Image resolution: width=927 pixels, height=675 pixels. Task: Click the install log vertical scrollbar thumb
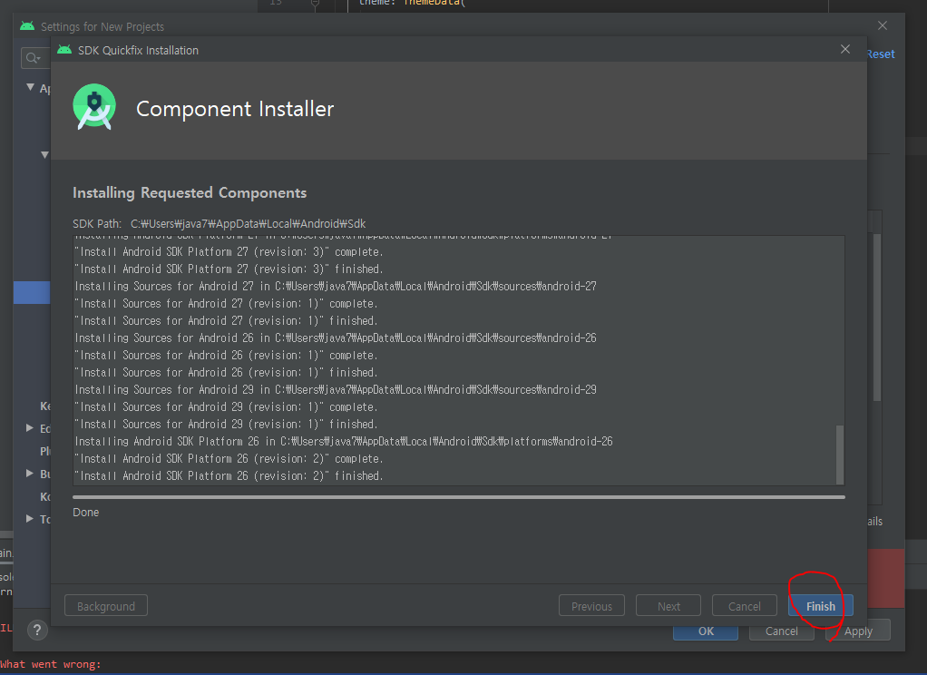coord(840,455)
